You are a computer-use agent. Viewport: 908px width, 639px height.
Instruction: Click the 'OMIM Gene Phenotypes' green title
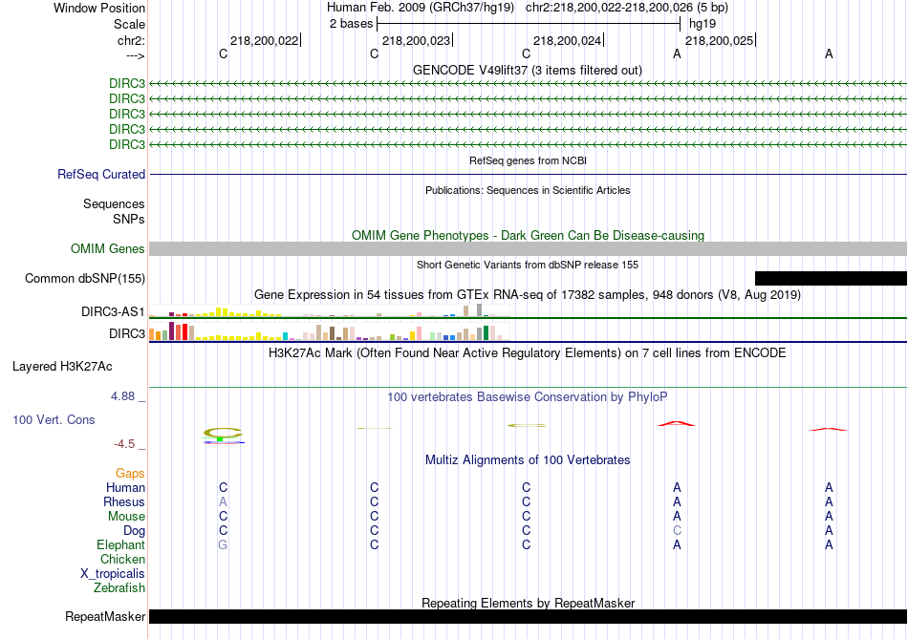(x=529, y=236)
